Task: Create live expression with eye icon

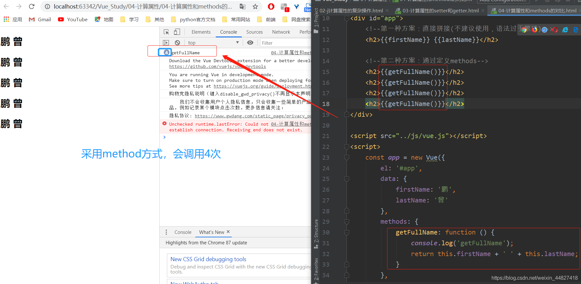Action: tap(250, 43)
